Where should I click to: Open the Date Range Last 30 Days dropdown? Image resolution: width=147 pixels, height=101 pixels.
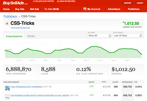pos(127,36)
